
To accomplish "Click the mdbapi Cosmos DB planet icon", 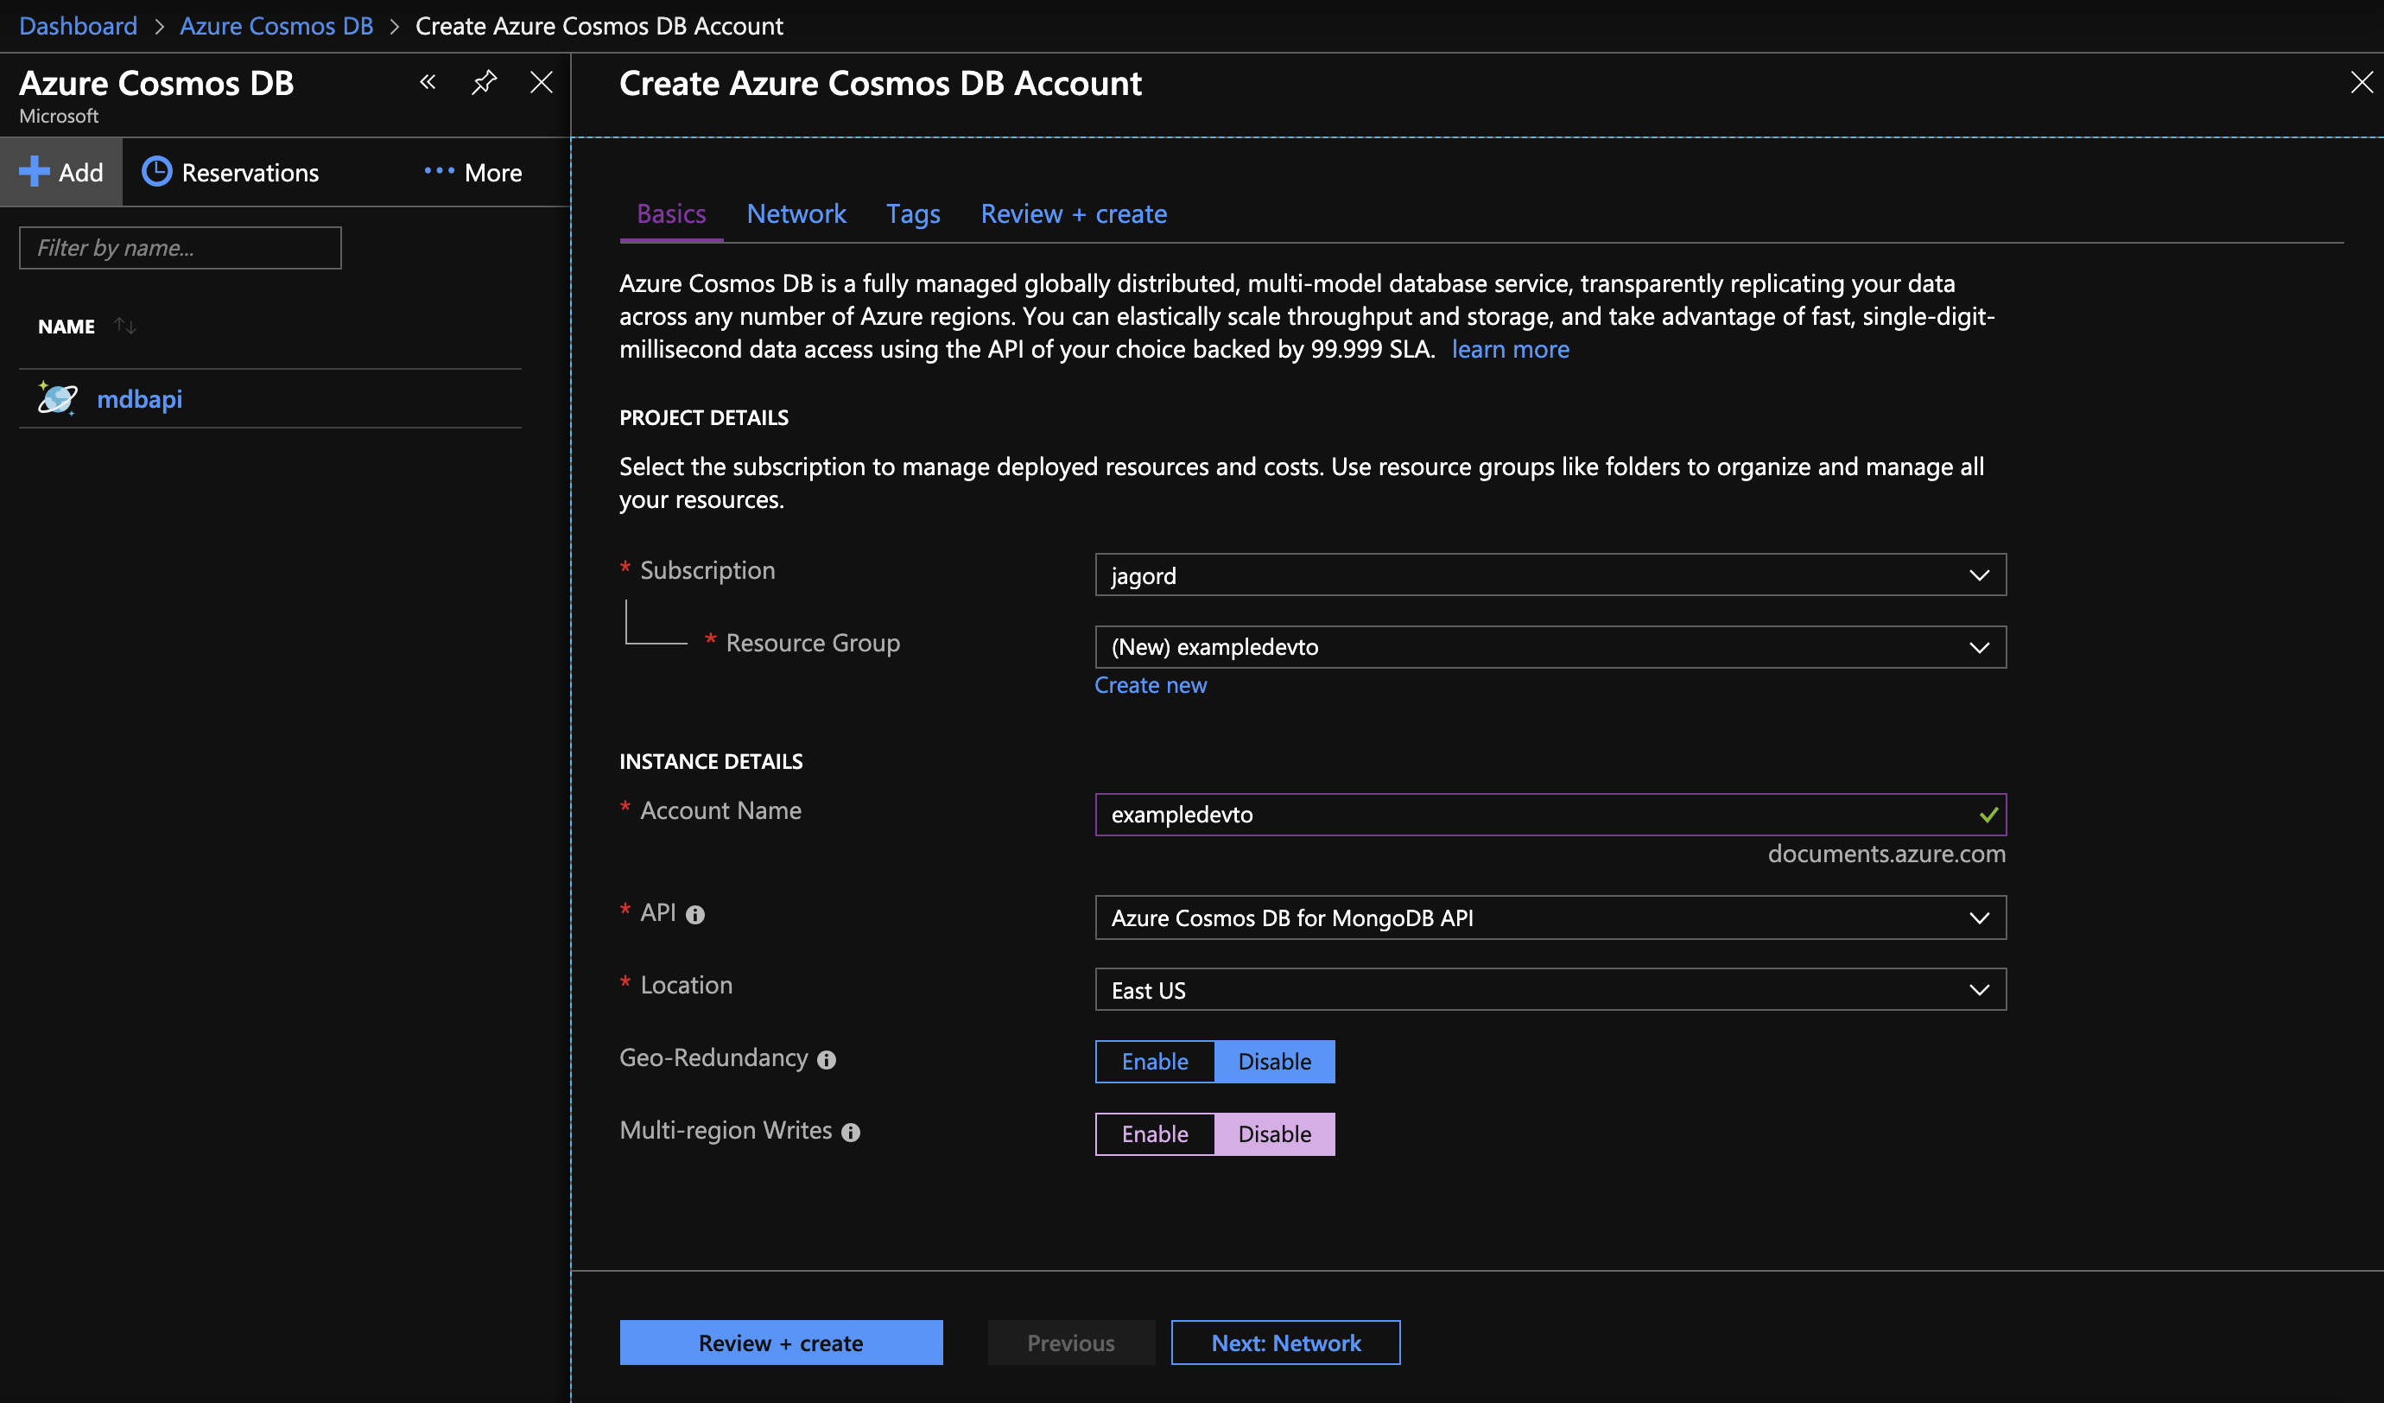I will 57,398.
